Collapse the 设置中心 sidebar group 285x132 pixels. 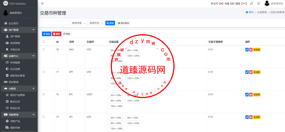click(19, 56)
